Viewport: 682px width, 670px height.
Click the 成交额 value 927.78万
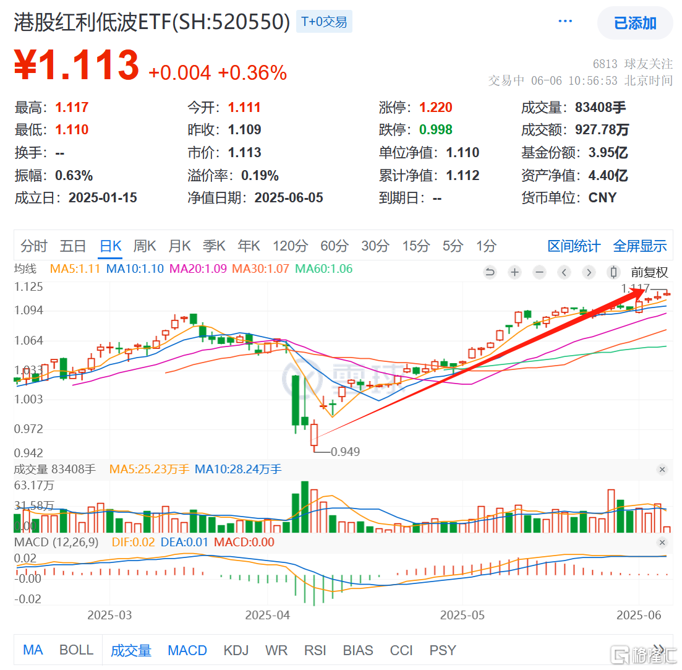[602, 130]
